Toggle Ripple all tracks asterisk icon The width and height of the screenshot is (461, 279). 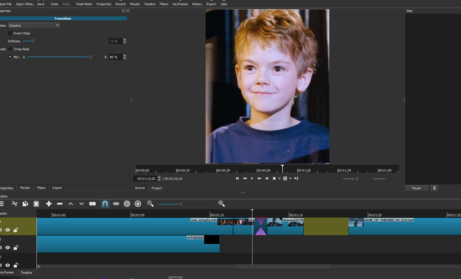138,204
